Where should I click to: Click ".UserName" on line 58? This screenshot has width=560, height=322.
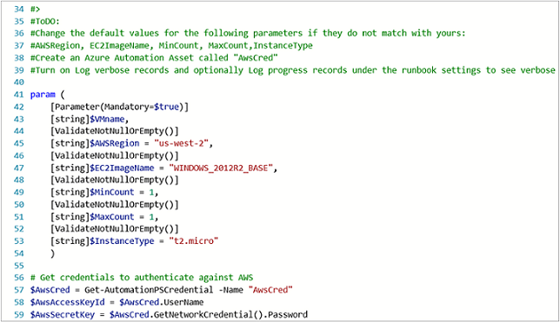(182, 302)
